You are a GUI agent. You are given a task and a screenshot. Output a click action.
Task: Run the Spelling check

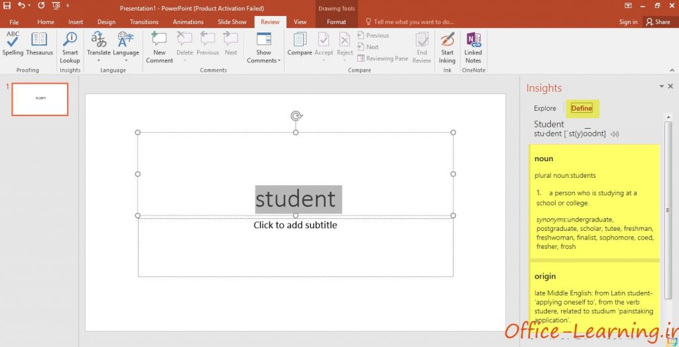click(x=13, y=44)
